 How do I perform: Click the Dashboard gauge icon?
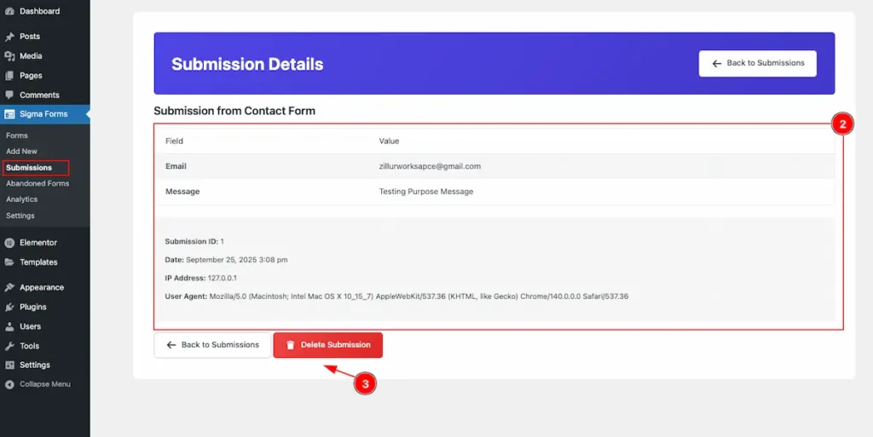(x=9, y=11)
